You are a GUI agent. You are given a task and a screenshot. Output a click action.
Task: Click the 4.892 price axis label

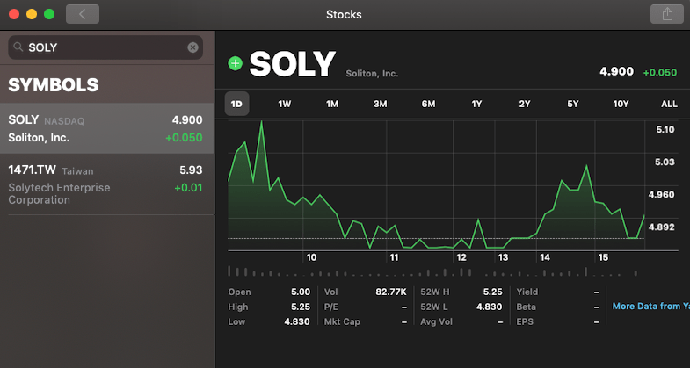click(x=661, y=227)
